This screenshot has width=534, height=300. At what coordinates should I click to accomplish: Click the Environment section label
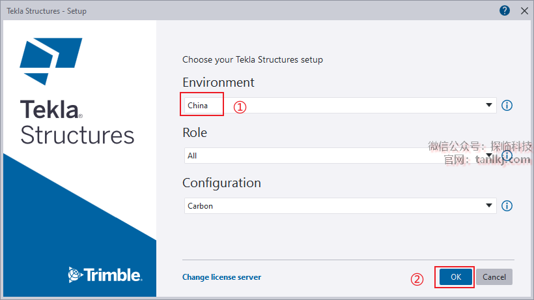(x=218, y=83)
